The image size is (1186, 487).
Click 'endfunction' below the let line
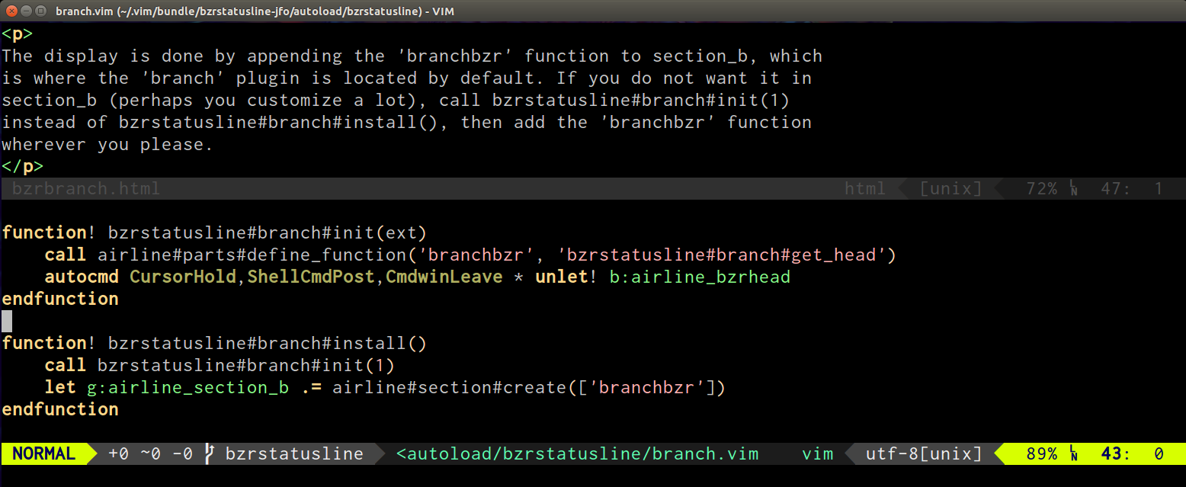pyautogui.click(x=60, y=410)
